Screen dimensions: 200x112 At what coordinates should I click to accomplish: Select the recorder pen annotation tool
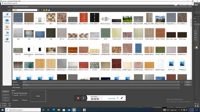(122, 98)
